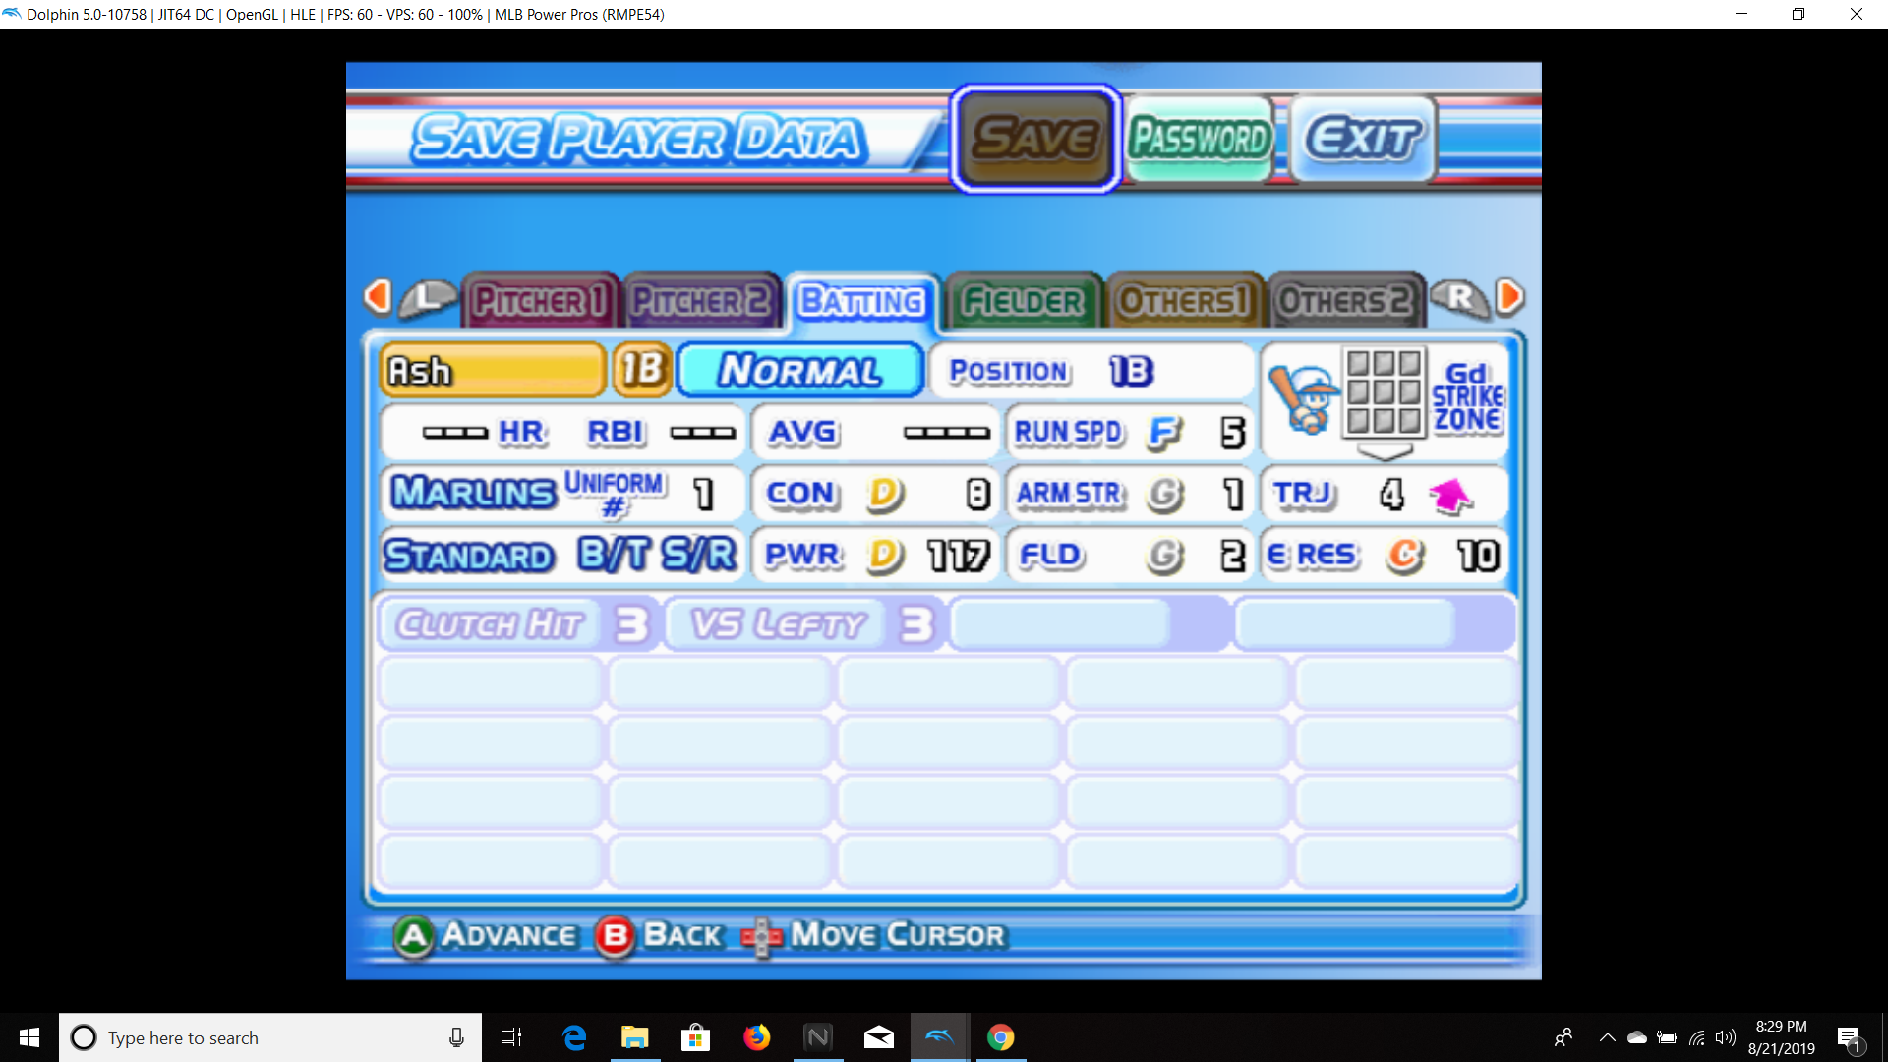Open Task View from the taskbar
Screen dimensions: 1888x1062
click(x=511, y=1037)
